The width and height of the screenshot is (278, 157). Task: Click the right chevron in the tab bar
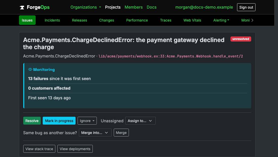[252, 20]
